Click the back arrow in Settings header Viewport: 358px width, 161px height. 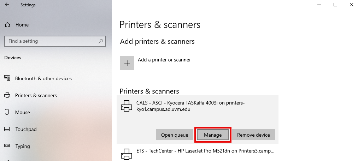pyautogui.click(x=7, y=5)
